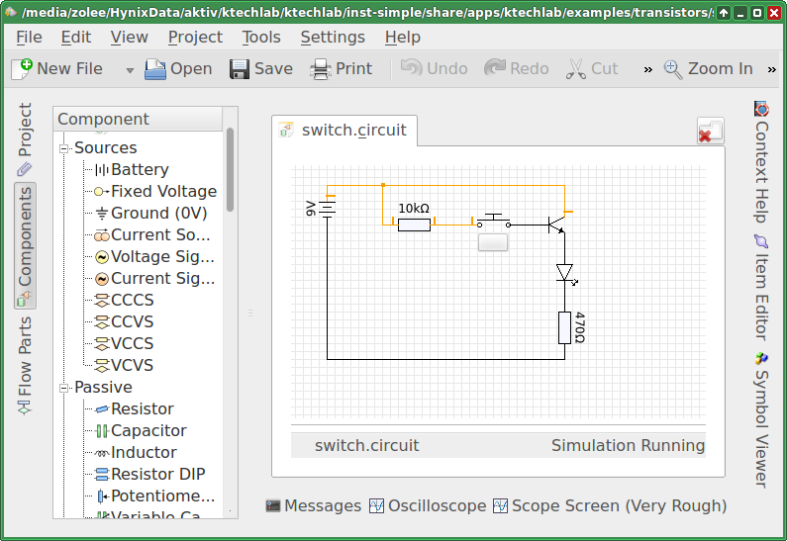This screenshot has width=787, height=541.
Task: Open the Symbol Viewer side panel
Action: [x=761, y=419]
